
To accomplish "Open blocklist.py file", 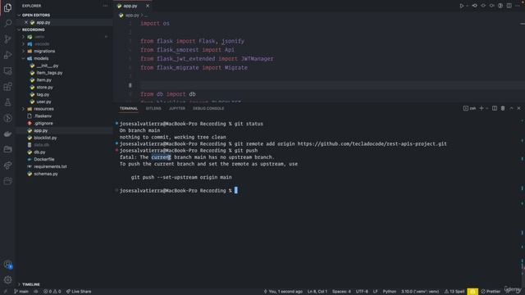I will pyautogui.click(x=45, y=138).
